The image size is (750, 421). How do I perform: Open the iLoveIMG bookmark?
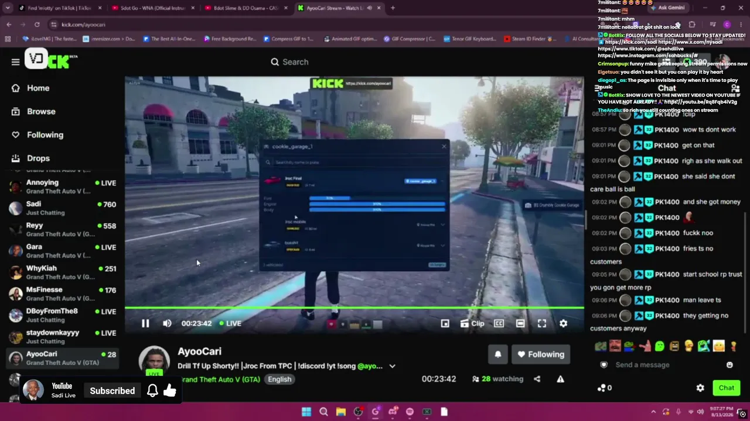[x=50, y=39]
